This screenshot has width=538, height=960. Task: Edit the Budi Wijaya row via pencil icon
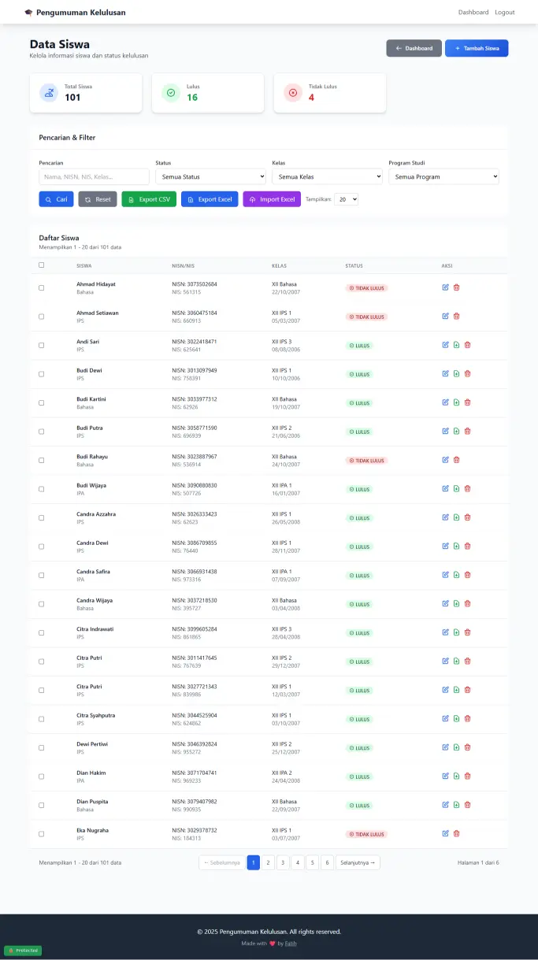445,489
